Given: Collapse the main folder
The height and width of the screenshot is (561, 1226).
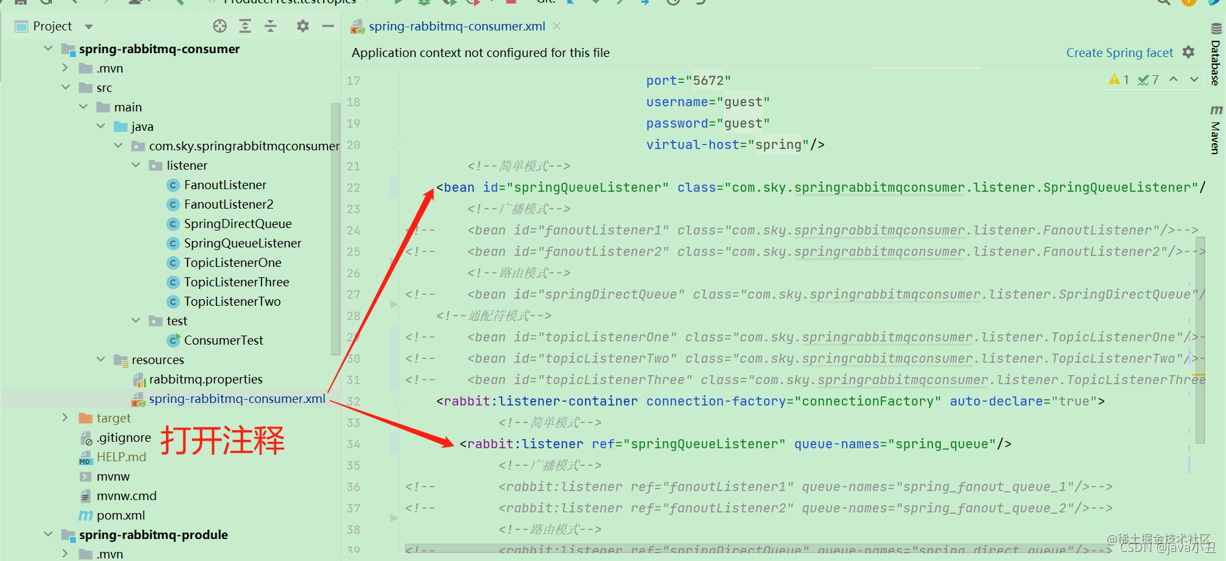Looking at the screenshot, I should pos(83,107).
